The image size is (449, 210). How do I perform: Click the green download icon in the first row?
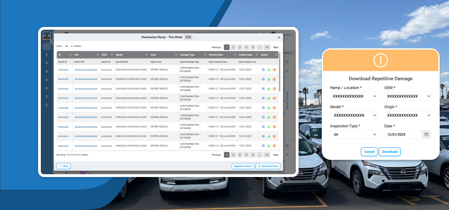(x=269, y=70)
